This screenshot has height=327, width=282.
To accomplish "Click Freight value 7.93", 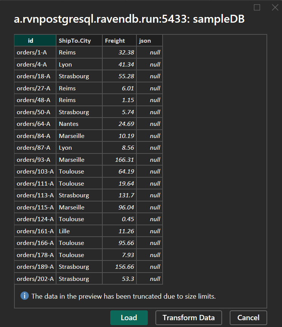I will [x=119, y=255].
